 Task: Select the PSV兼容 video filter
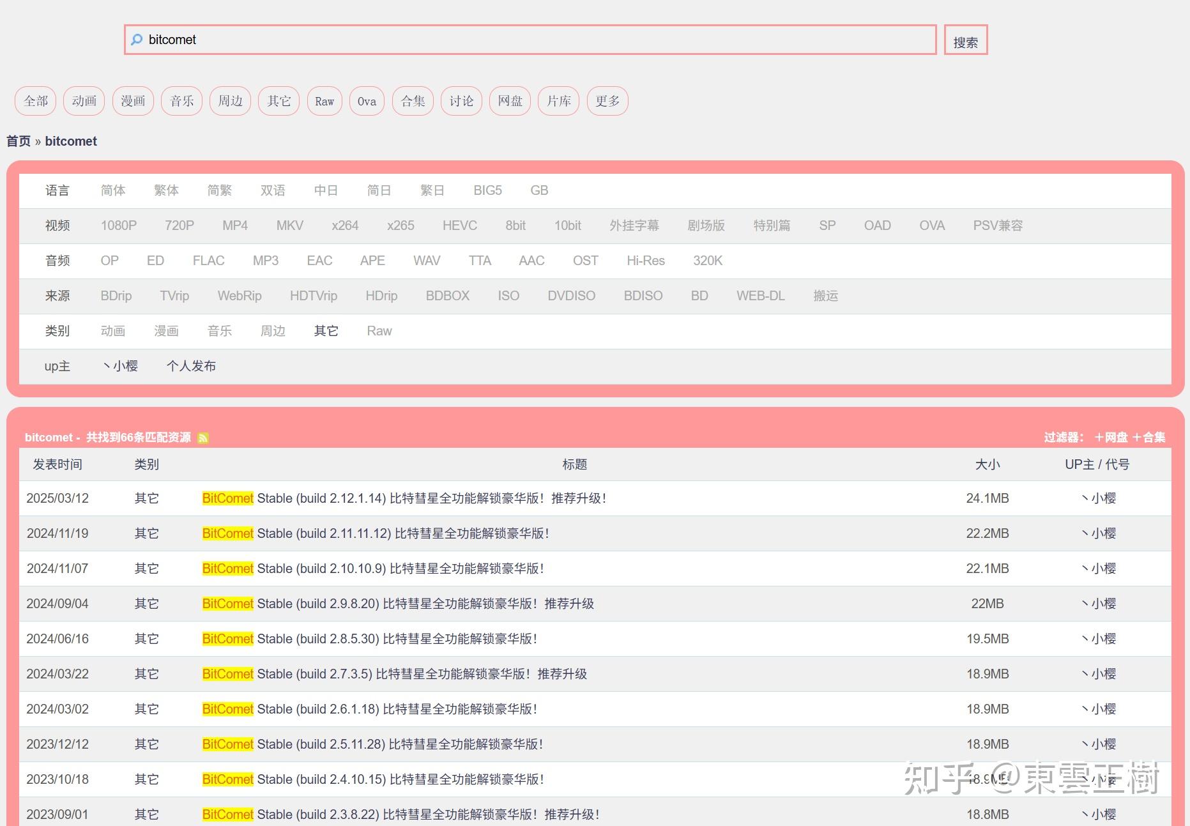(x=998, y=226)
